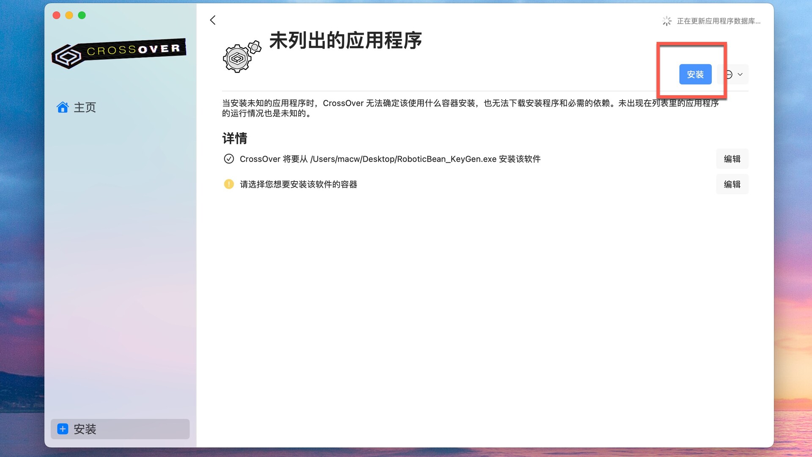Click the gear application icon
This screenshot has height=457, width=812.
[x=241, y=56]
